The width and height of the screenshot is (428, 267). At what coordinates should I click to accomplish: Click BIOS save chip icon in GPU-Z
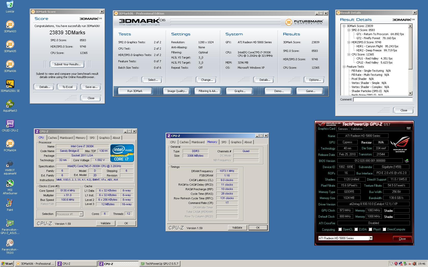click(407, 161)
